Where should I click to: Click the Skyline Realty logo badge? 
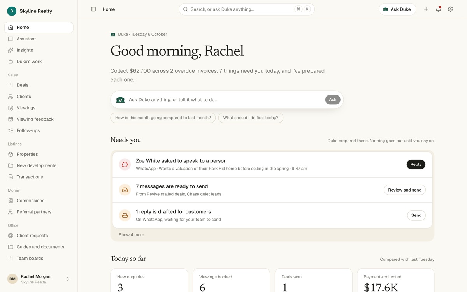[12, 11]
